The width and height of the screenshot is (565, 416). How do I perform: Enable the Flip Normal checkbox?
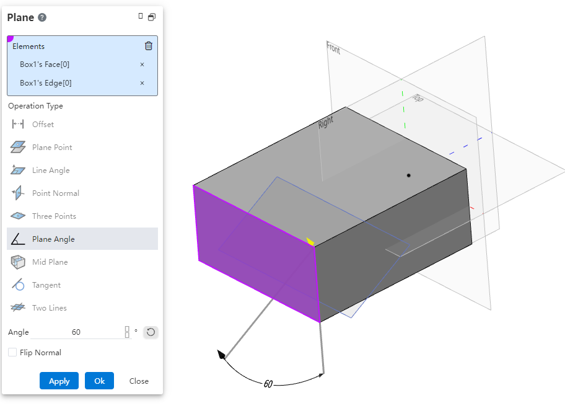coord(12,352)
